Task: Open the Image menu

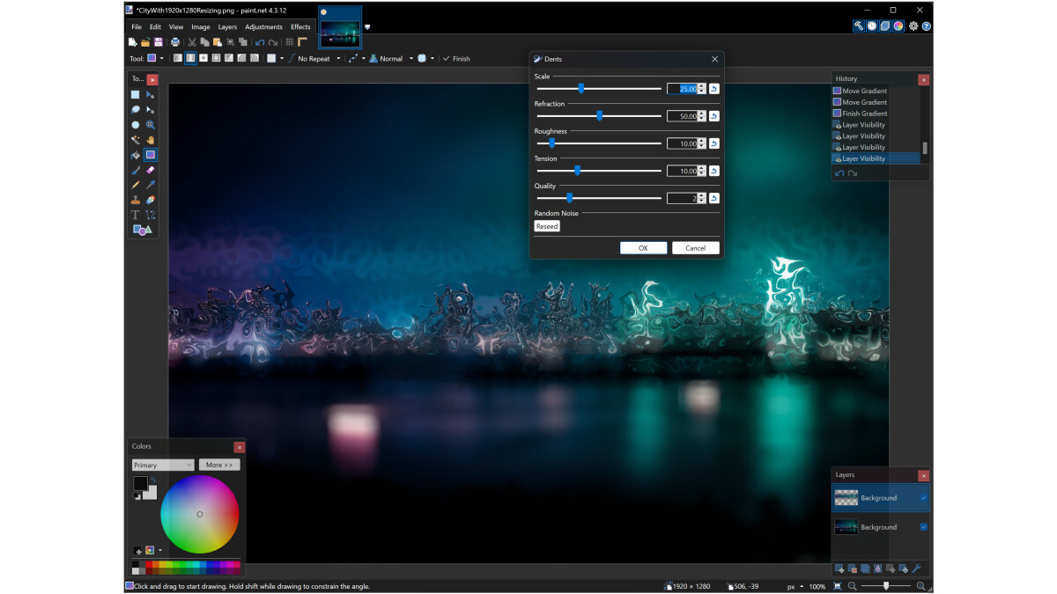Action: coord(201,26)
